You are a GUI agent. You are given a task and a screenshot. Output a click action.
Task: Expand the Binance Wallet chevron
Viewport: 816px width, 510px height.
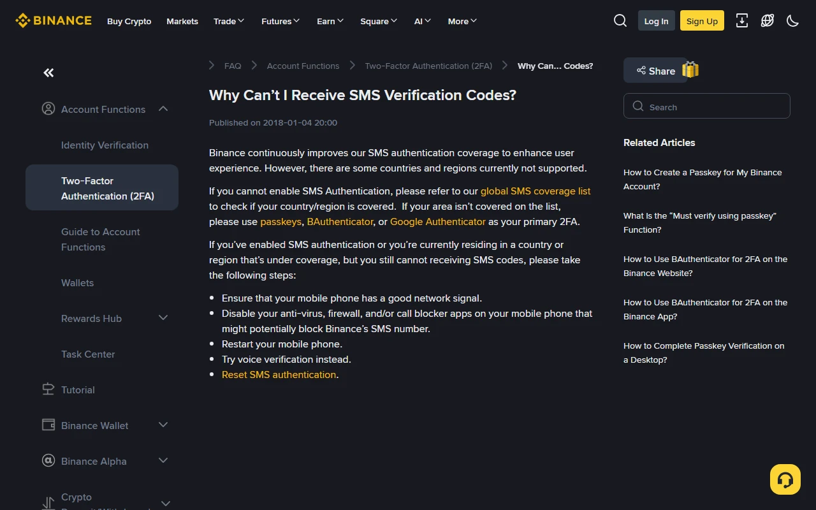(163, 425)
